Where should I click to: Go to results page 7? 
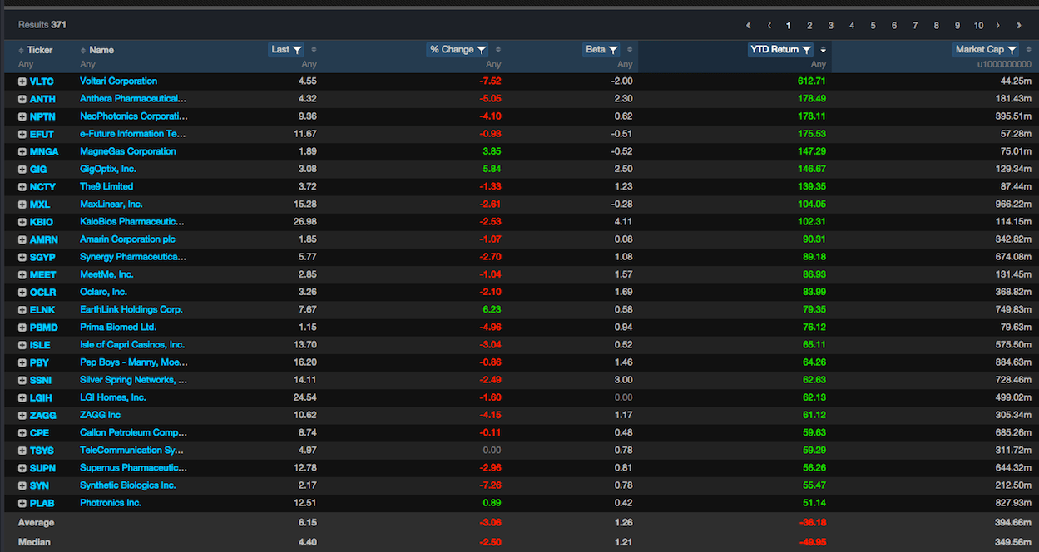pos(915,26)
